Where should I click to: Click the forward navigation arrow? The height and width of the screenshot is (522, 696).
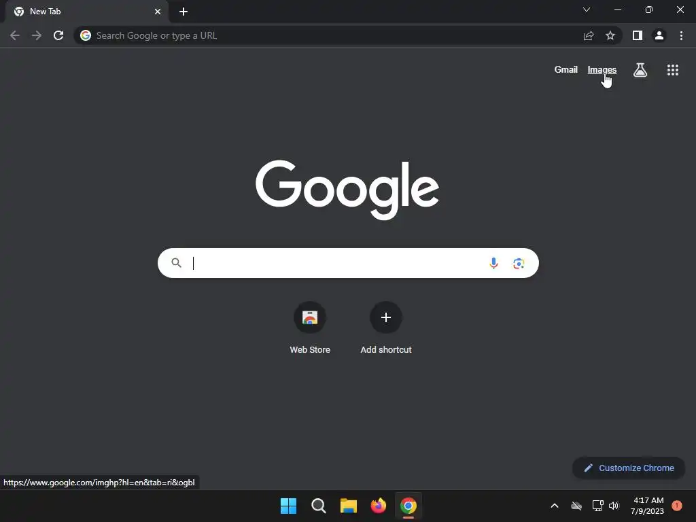pyautogui.click(x=37, y=35)
